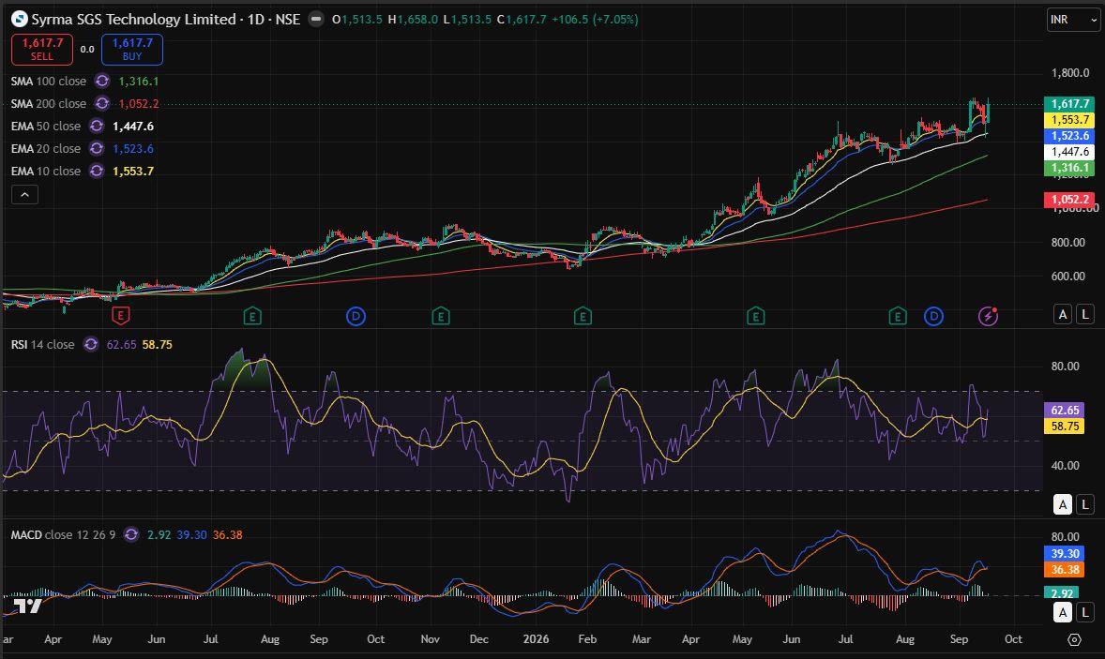Viewport: 1105px width, 659px height.
Task: Click the 2.92 histogram value label
Action: [x=1061, y=593]
